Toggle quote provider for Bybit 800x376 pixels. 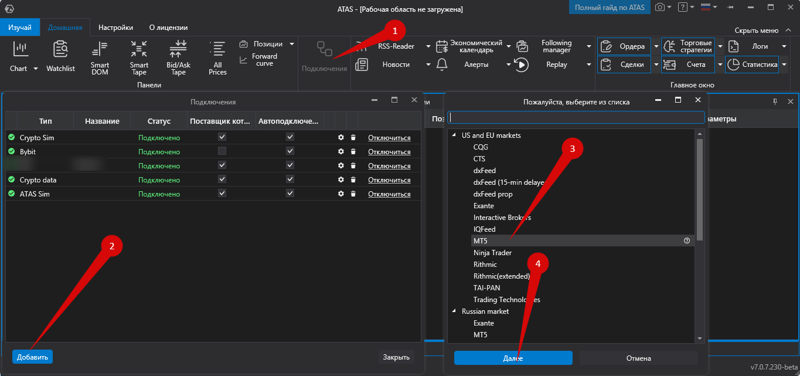point(222,151)
